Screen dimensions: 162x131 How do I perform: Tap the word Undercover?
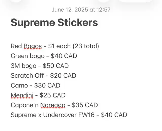[60, 115]
